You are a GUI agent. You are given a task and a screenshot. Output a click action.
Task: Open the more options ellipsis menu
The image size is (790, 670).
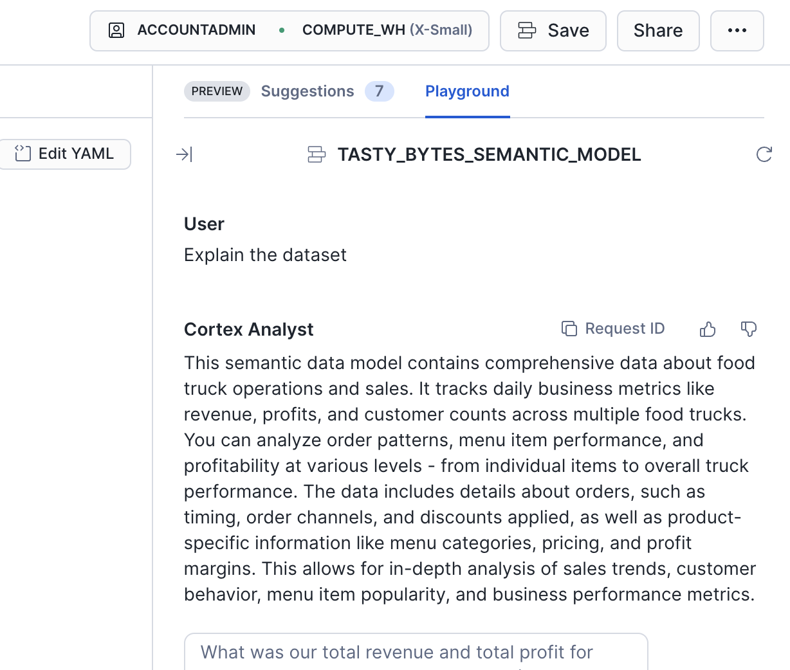737,30
